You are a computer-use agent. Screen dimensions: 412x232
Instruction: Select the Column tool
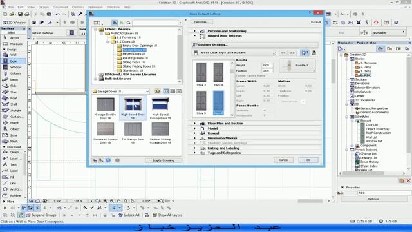(x=13, y=73)
